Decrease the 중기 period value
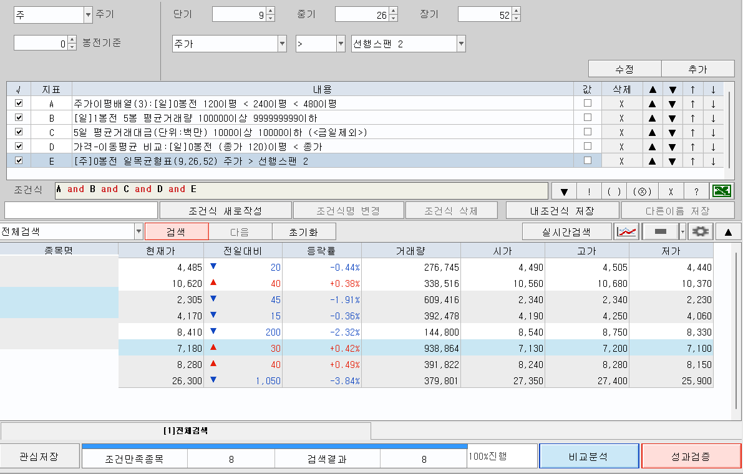 point(393,18)
